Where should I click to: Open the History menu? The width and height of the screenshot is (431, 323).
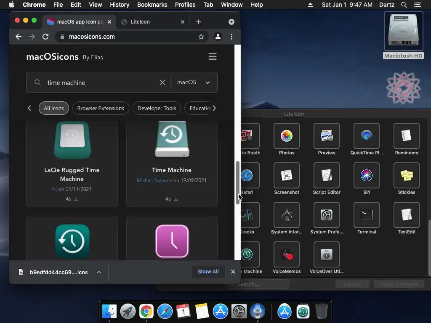[x=120, y=5]
